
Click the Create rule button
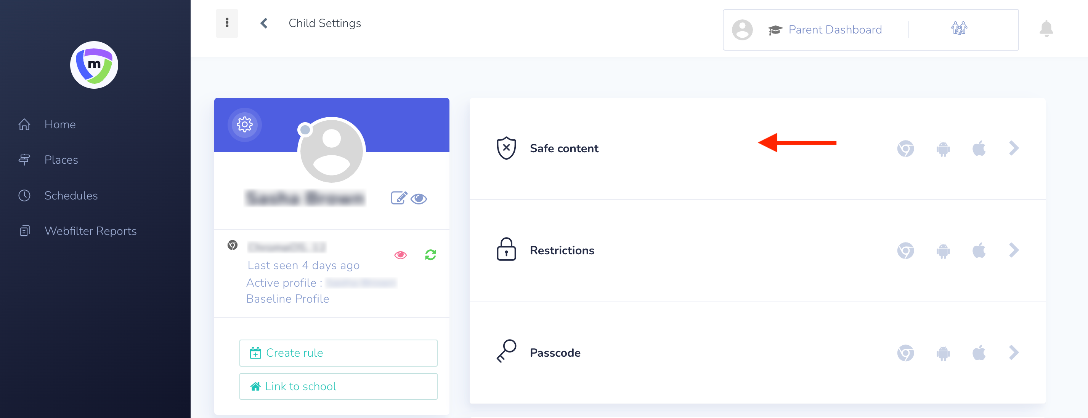[x=338, y=353]
